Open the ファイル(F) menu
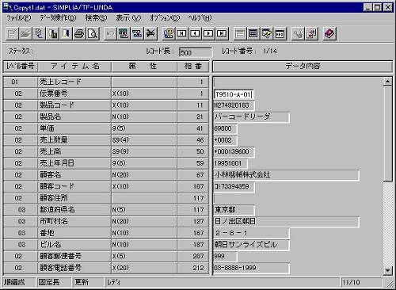This screenshot has height=290, width=396. tap(19, 18)
